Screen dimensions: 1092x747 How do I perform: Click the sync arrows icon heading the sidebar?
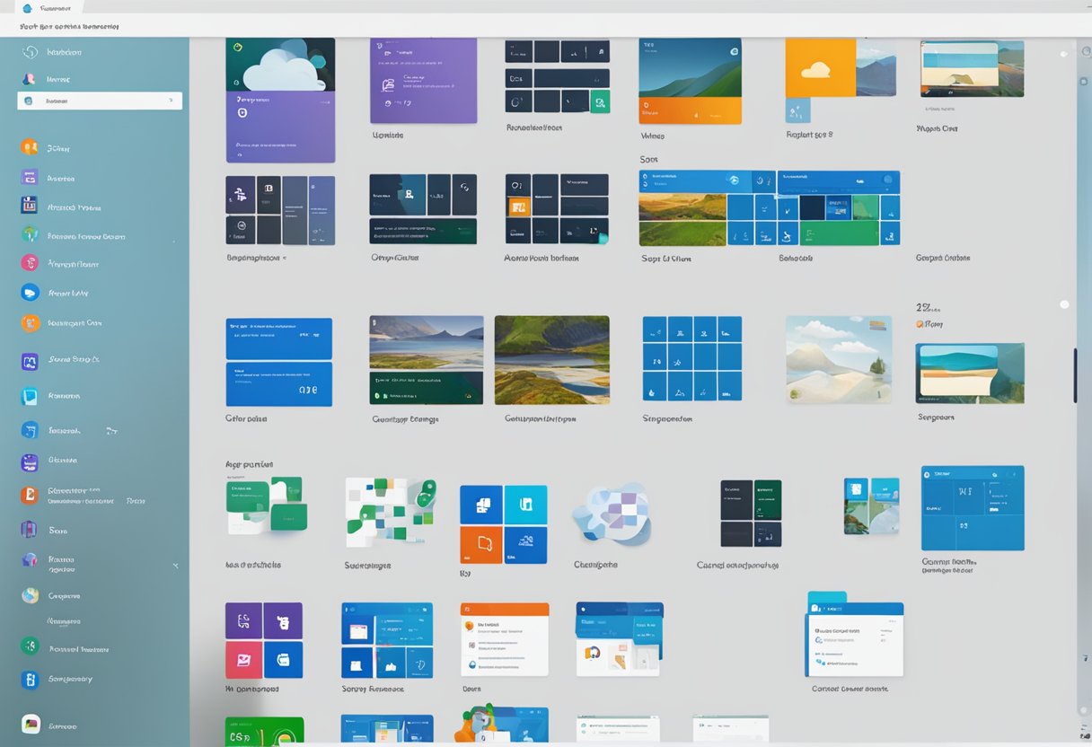(x=29, y=52)
